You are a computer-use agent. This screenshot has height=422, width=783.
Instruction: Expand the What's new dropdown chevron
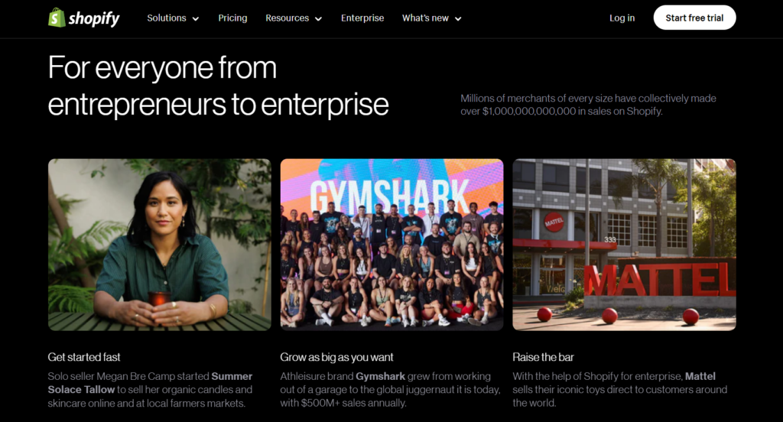pos(458,18)
